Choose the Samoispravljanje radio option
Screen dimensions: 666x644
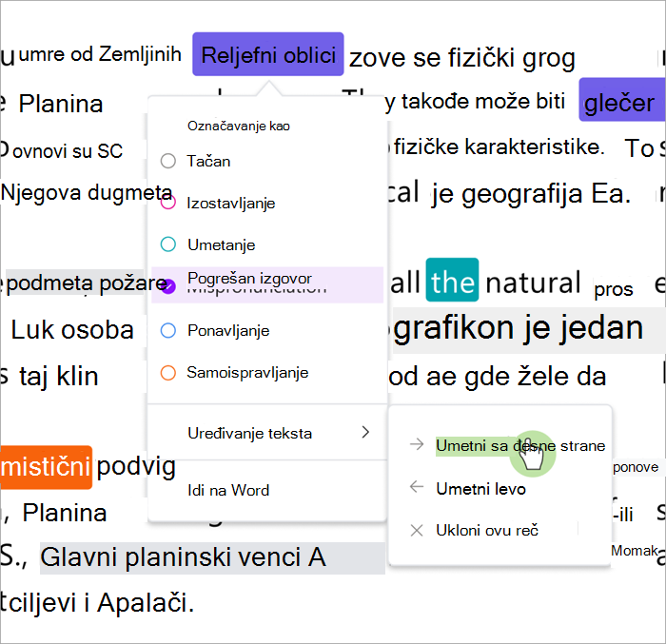pos(168,373)
